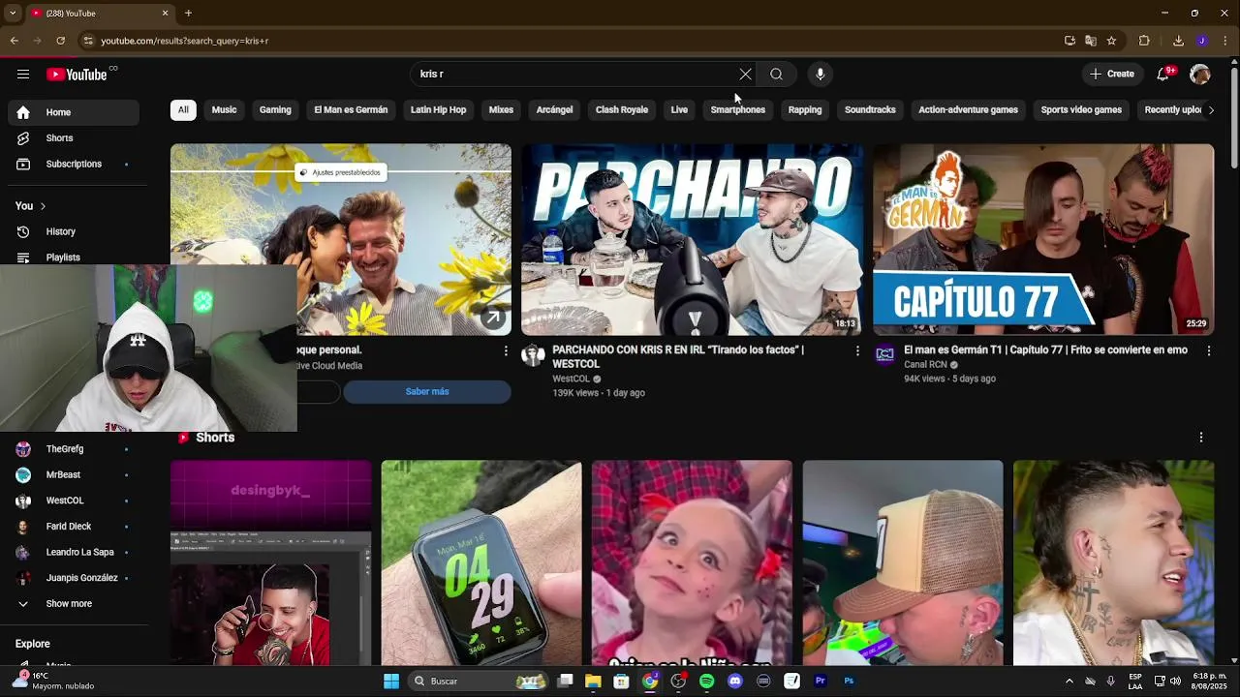The image size is (1240, 697).
Task: Open Discord from the taskbar
Action: point(734,682)
